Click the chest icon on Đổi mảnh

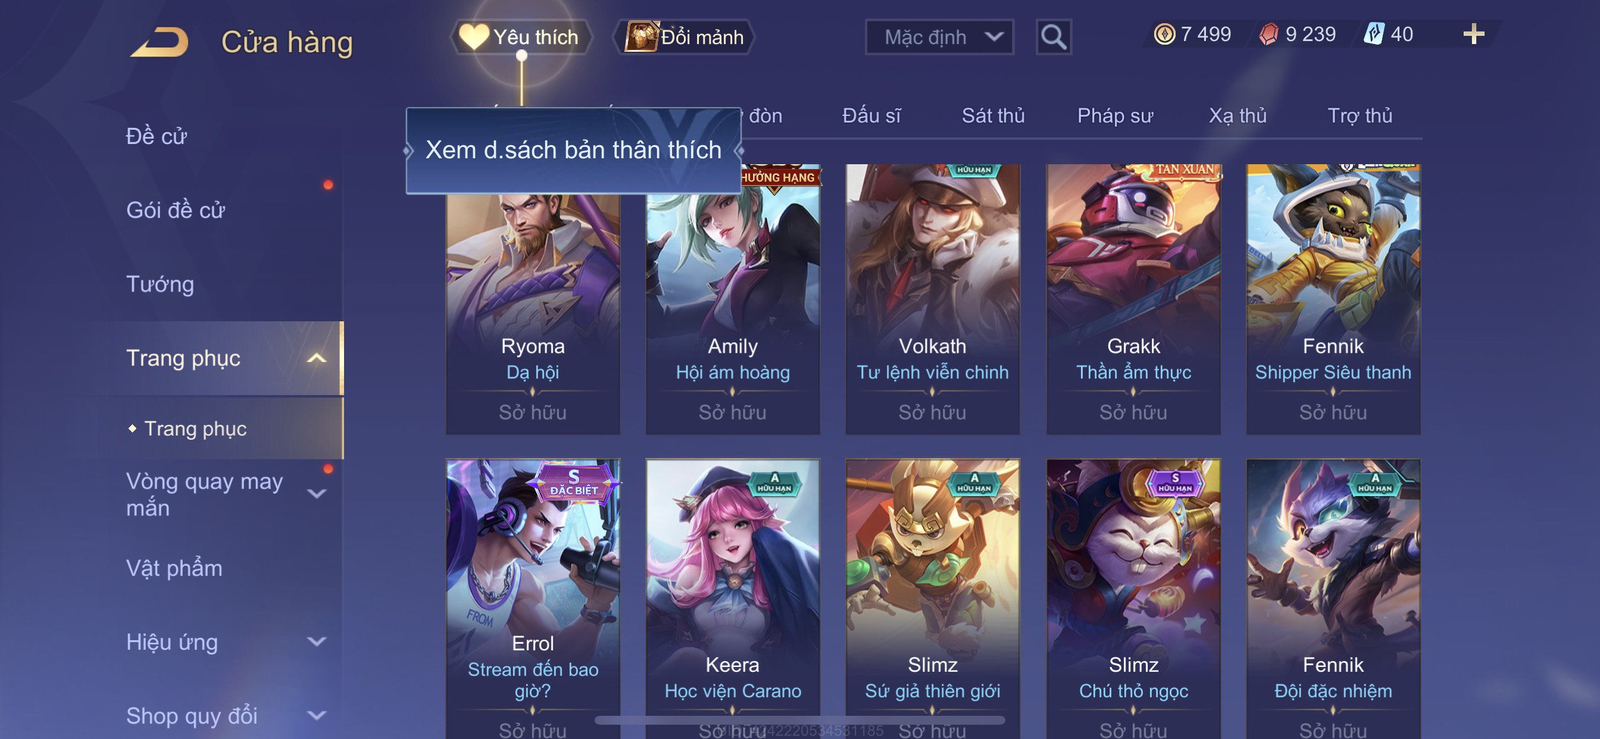point(641,37)
